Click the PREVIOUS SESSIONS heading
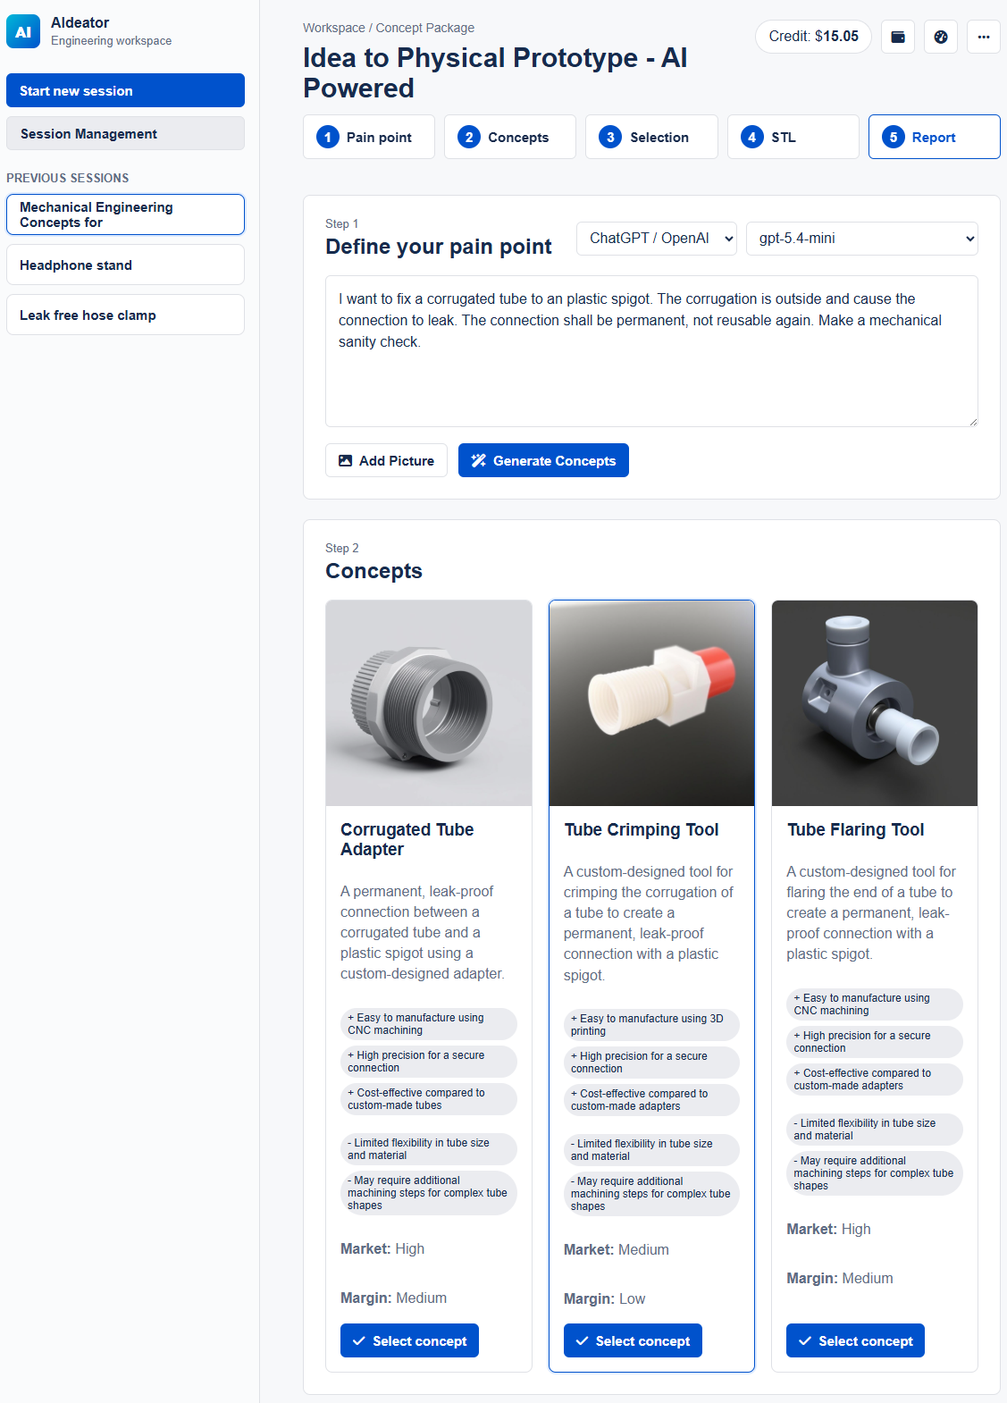Screen dimensions: 1007x1403 [x=68, y=178]
